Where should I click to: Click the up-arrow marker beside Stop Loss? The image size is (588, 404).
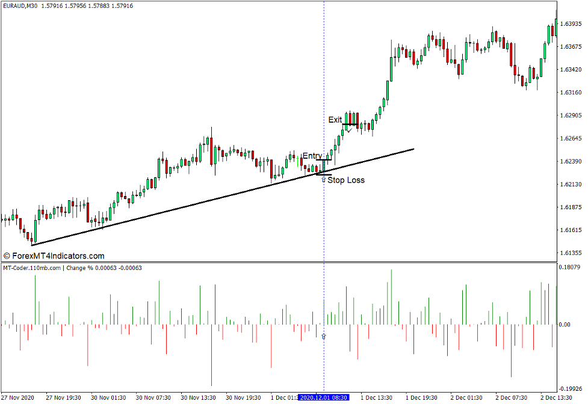[324, 180]
